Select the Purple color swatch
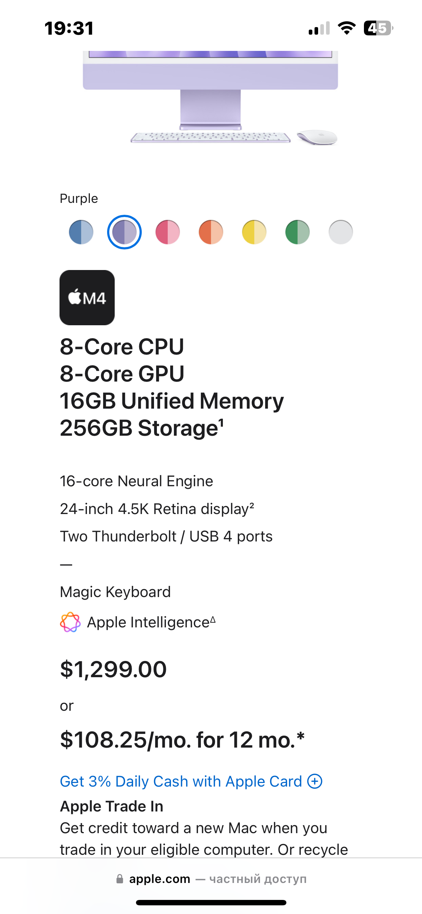Viewport: 422px width, 914px height. (124, 232)
